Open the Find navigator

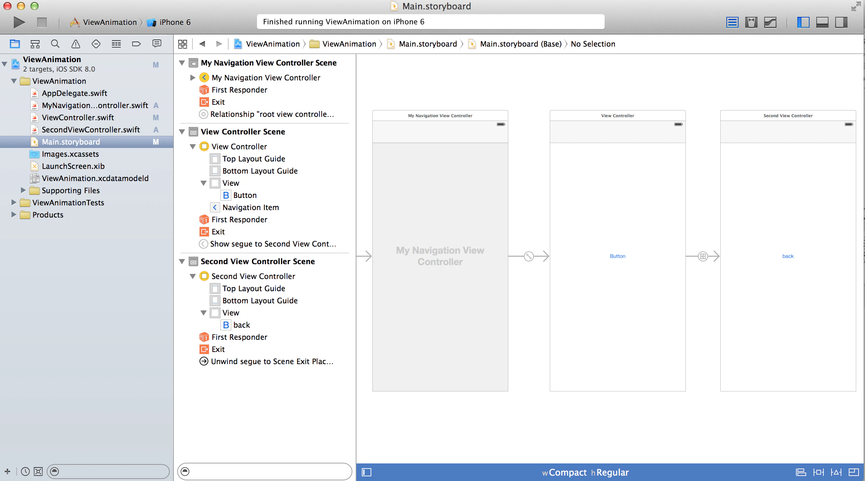(55, 44)
